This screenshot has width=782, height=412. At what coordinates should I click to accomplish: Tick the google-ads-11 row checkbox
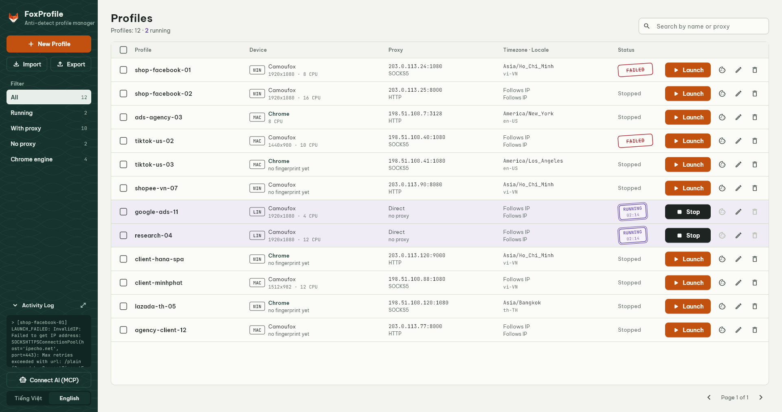(x=123, y=212)
